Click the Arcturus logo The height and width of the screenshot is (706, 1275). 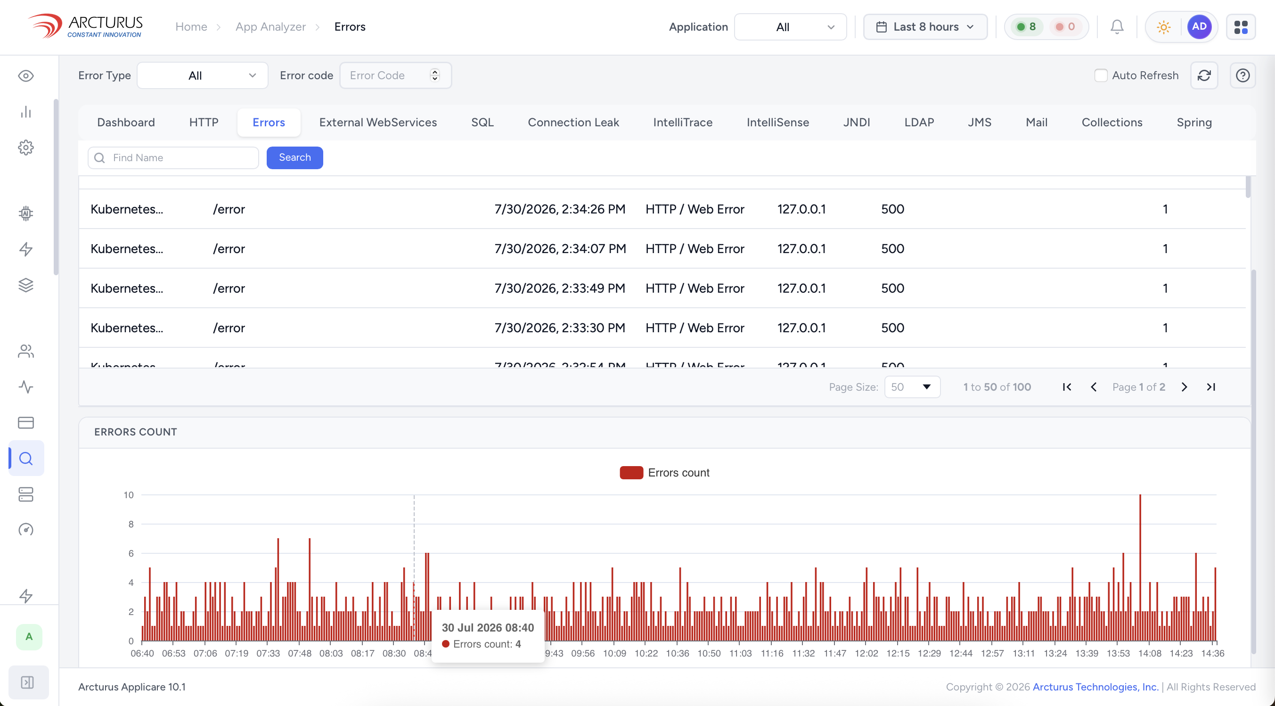(85, 26)
